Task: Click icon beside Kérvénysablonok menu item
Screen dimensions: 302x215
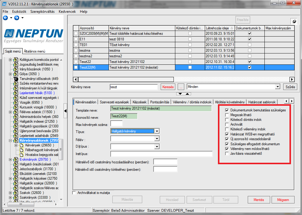Action: tap(16, 140)
